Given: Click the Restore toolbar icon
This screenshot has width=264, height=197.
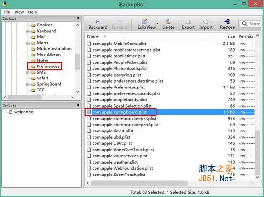Looking at the screenshot, I should pos(228,24).
